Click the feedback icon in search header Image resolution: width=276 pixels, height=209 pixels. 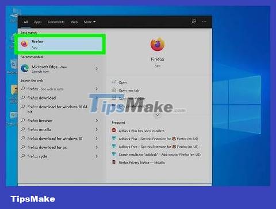pos(194,22)
